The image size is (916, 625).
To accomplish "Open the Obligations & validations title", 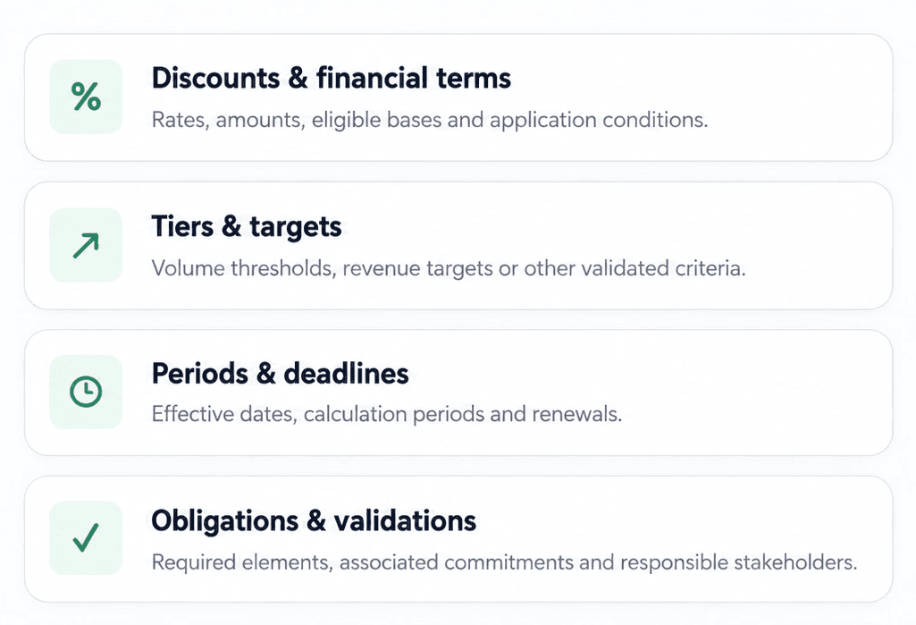I will 314,520.
